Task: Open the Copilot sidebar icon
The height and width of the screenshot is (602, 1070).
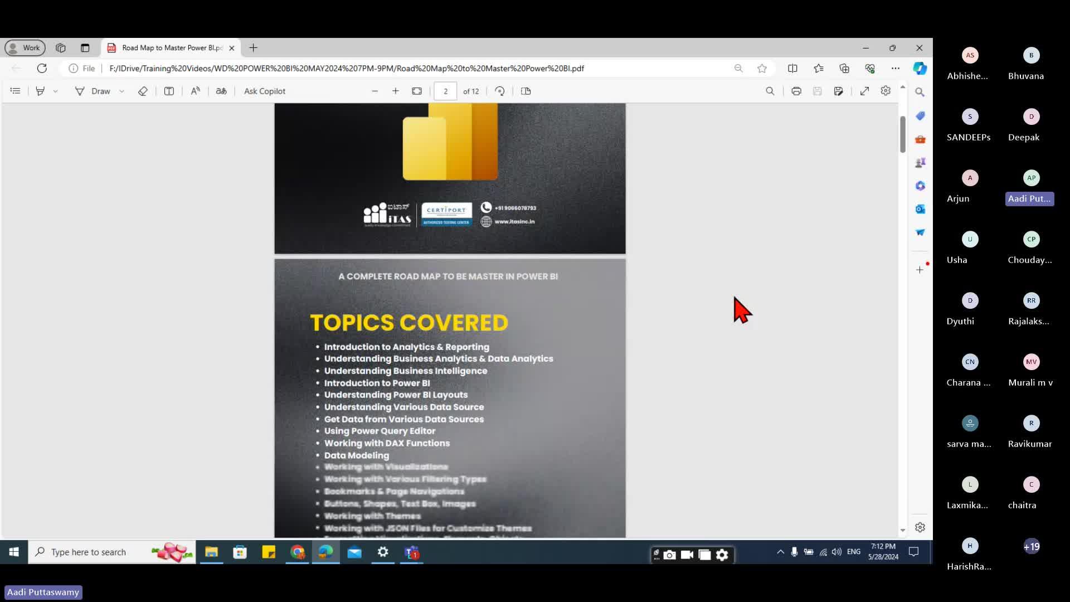Action: [x=920, y=68]
